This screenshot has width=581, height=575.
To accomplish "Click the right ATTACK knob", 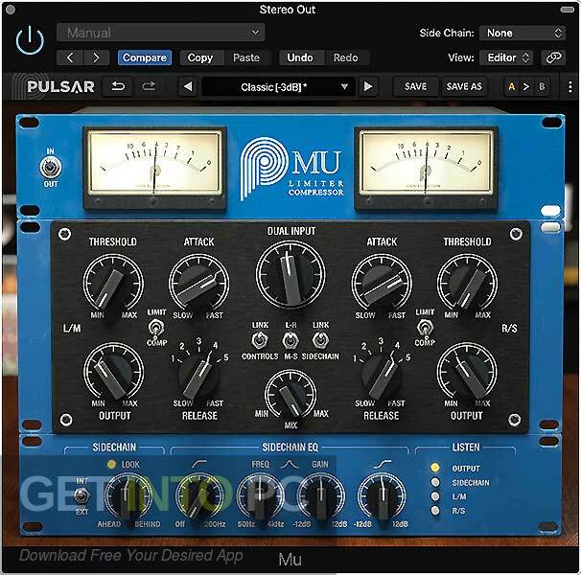I will (x=382, y=284).
